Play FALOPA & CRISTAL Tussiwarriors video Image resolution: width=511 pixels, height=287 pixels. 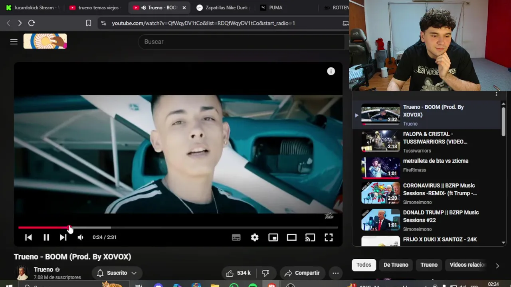click(x=427, y=142)
